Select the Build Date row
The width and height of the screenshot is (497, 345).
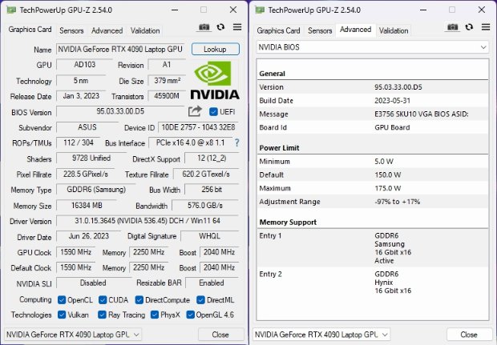pos(373,101)
